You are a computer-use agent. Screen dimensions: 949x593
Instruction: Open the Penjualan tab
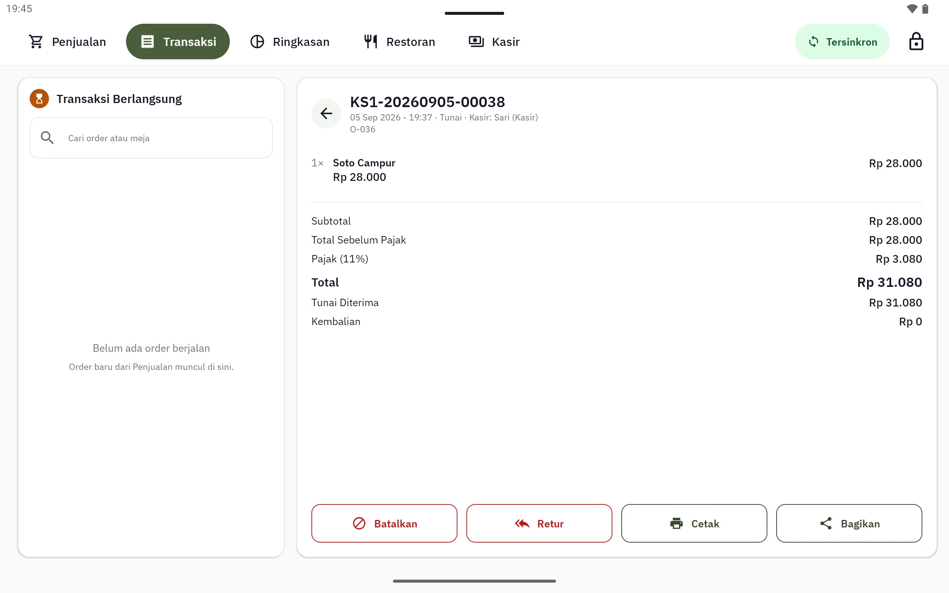(67, 42)
